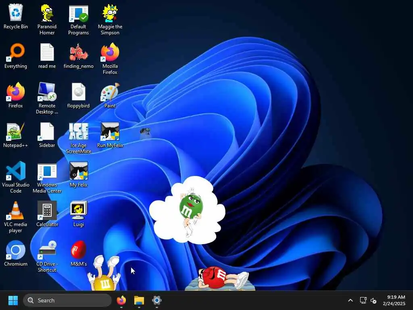Switch to Firefox in the taskbar
The width and height of the screenshot is (413, 310).
click(x=121, y=300)
